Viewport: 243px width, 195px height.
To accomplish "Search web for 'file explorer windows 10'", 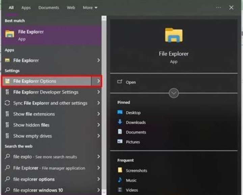I will tap(38, 190).
